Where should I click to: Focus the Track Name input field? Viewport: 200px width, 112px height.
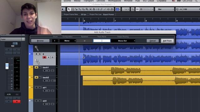pyautogui.click(x=102, y=41)
